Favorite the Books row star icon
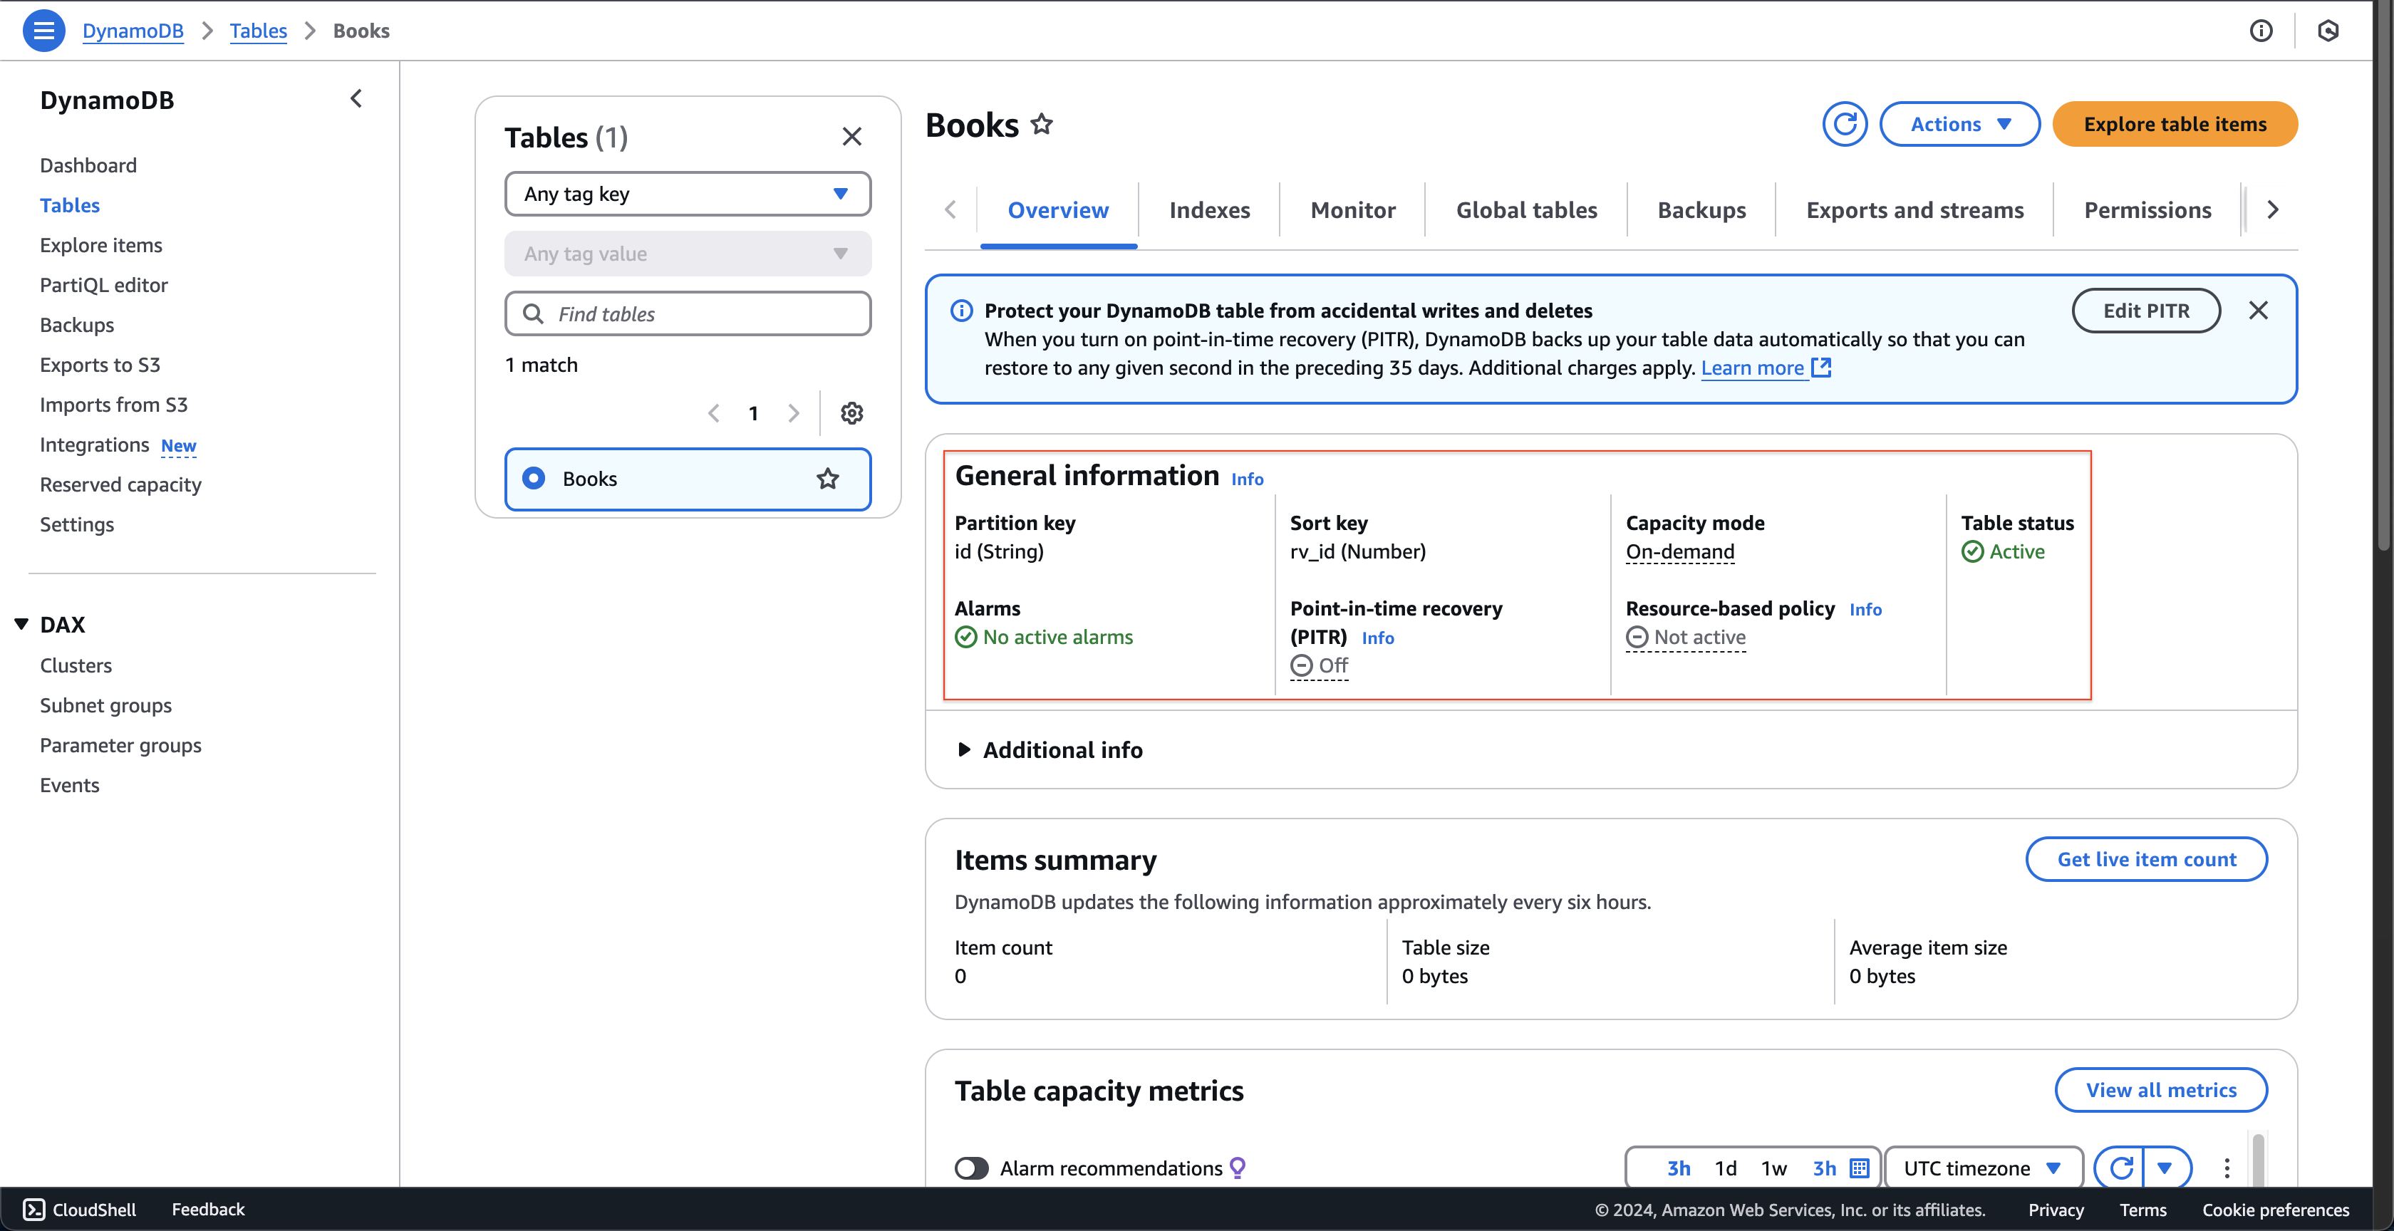Image resolution: width=2394 pixels, height=1231 pixels. tap(827, 479)
